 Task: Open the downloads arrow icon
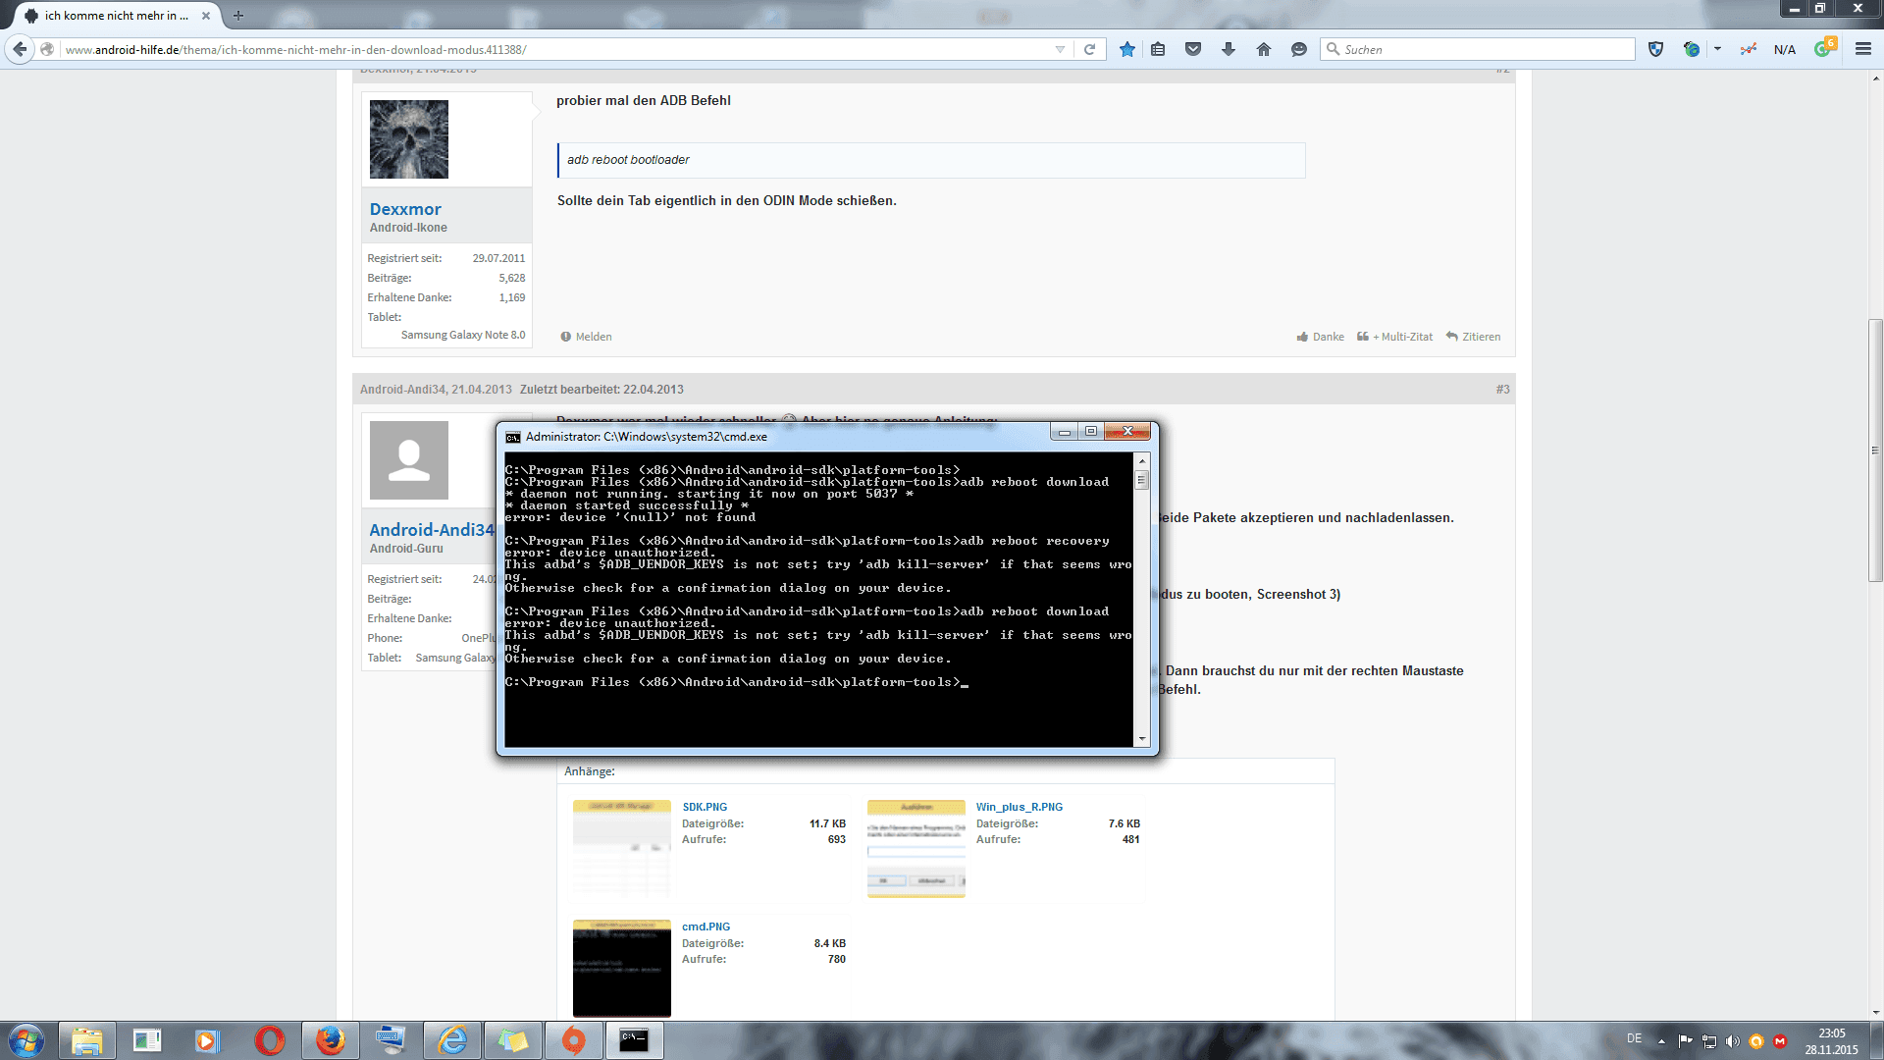pyautogui.click(x=1229, y=49)
